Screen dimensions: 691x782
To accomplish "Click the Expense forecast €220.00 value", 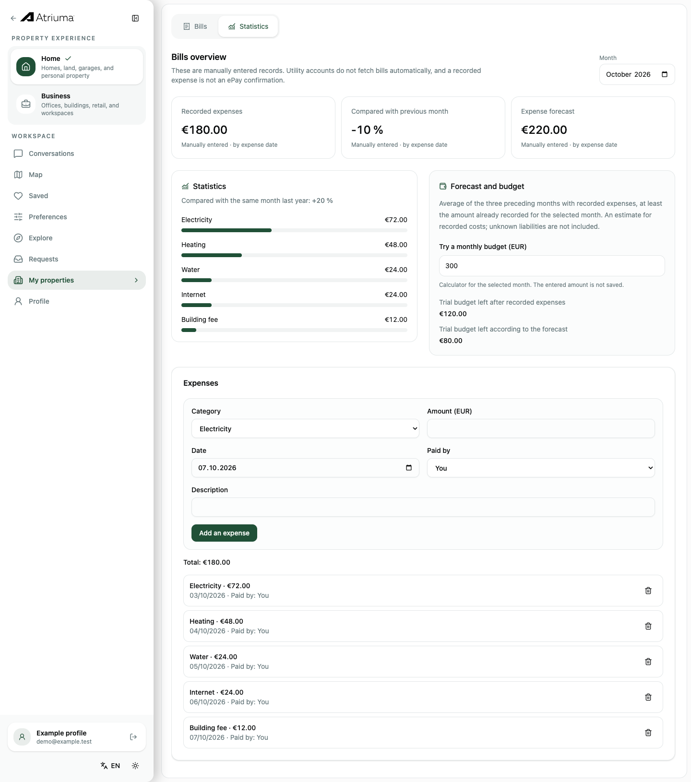I will (x=544, y=130).
